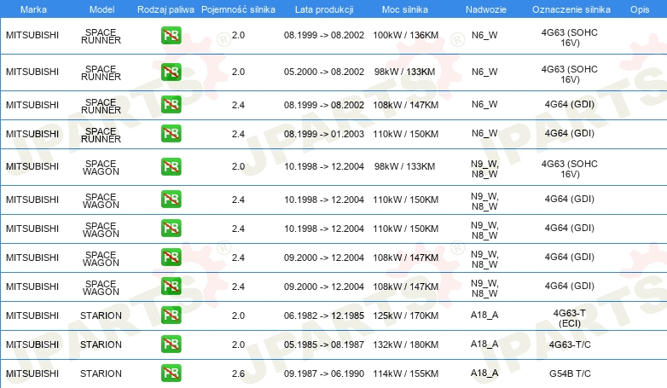Select the '125kW / 170KM' cell
The image size is (667, 388).
(x=405, y=316)
